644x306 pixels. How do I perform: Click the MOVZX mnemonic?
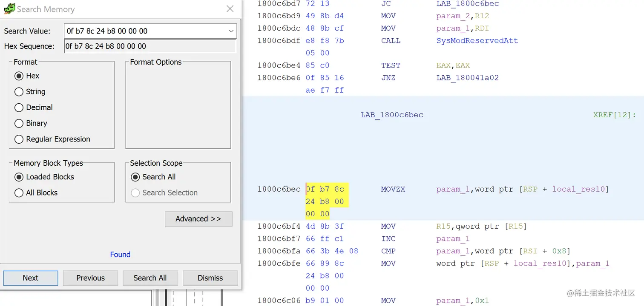(x=393, y=189)
